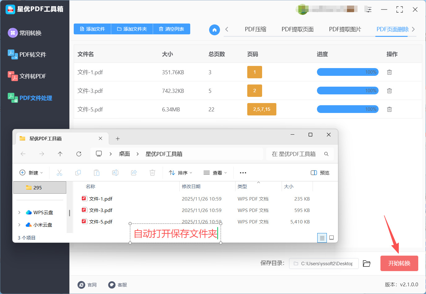Click the 开始转换 button
The height and width of the screenshot is (294, 426).
(x=399, y=263)
